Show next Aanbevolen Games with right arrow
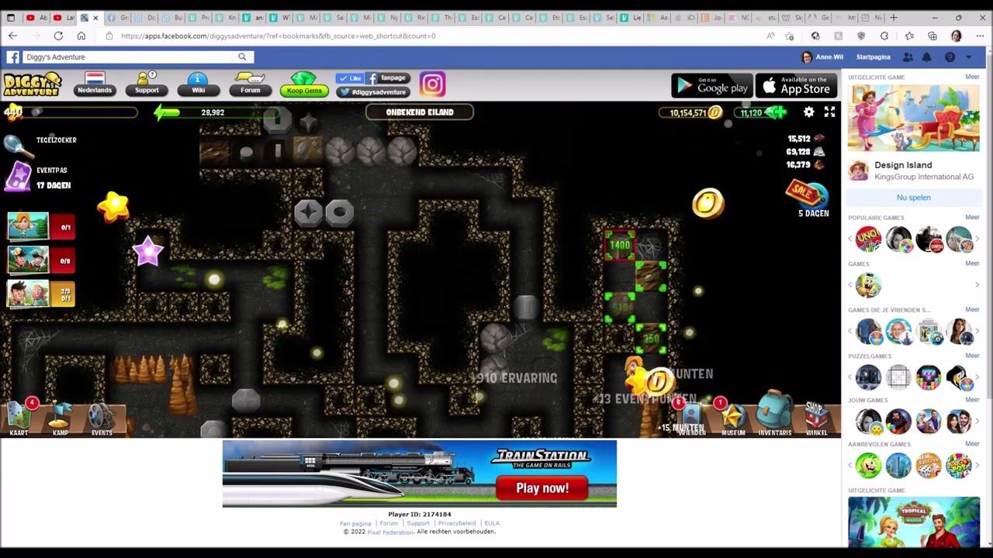993x558 pixels. pos(977,466)
